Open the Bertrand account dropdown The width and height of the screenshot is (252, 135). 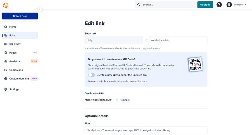[236, 5]
